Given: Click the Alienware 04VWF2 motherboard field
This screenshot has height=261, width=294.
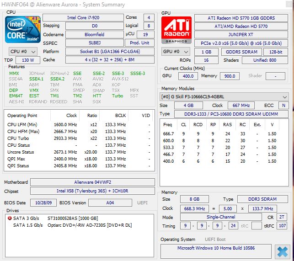Looking at the screenshot, I should click(x=93, y=182).
